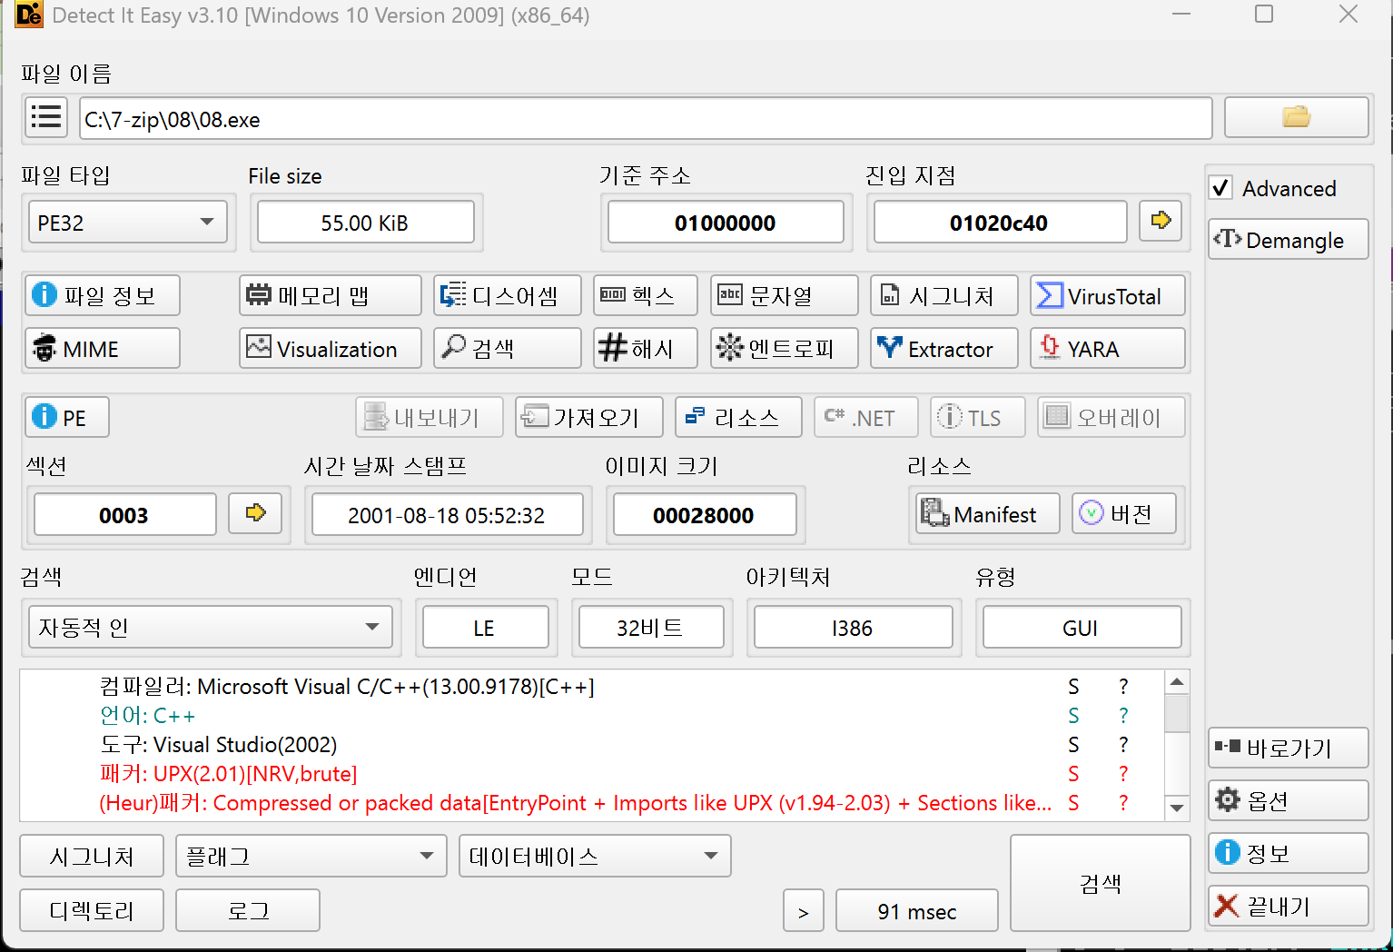Jump to sections list arrow
The width and height of the screenshot is (1393, 952).
click(x=255, y=514)
